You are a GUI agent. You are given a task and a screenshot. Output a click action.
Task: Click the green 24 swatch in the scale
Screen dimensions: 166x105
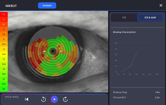tap(4, 89)
